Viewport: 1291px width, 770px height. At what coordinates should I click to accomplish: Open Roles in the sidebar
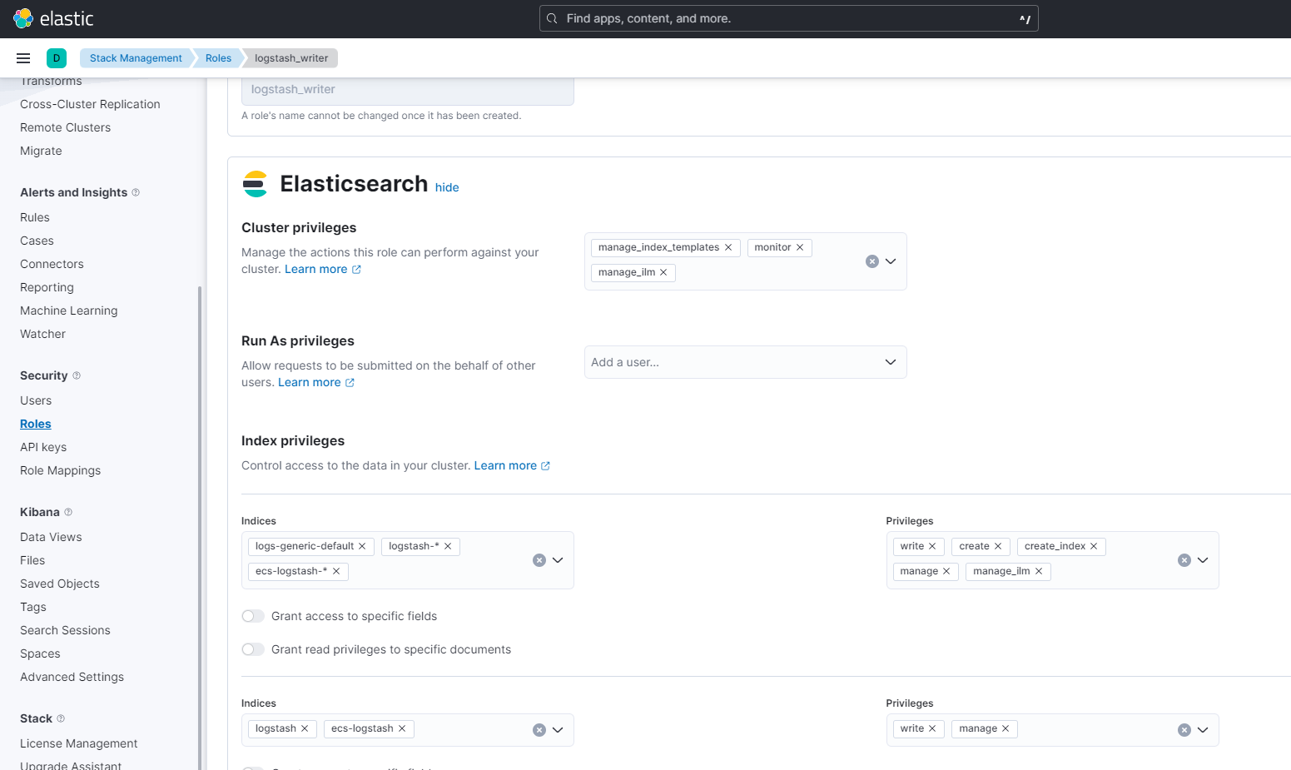tap(36, 424)
